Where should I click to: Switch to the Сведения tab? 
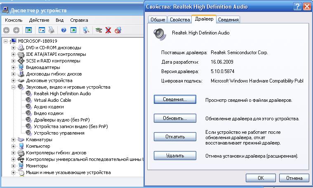coord(228,20)
